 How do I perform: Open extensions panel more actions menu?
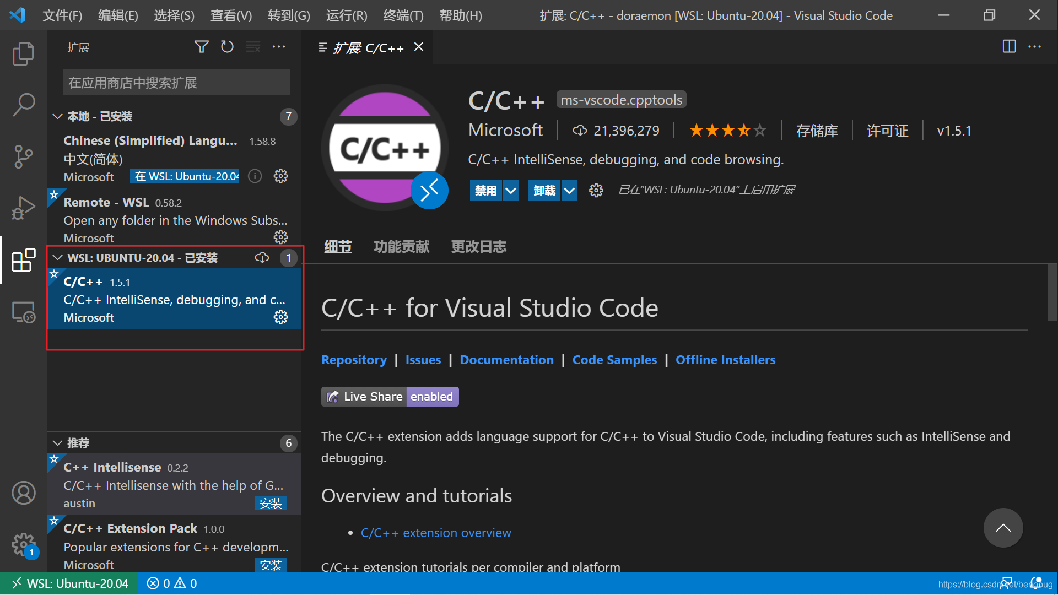pos(279,47)
